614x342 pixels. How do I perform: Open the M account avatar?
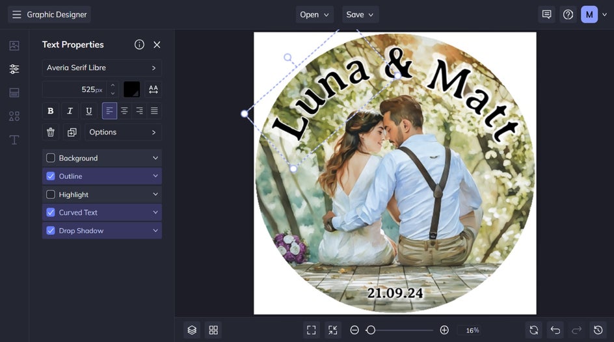click(589, 14)
